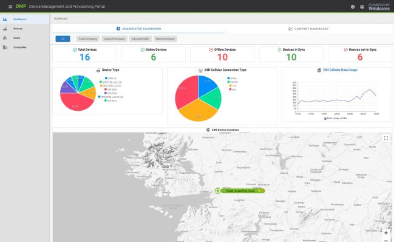The height and width of the screenshot is (242, 394).
Task: Click the green device marker on map
Action: click(218, 190)
